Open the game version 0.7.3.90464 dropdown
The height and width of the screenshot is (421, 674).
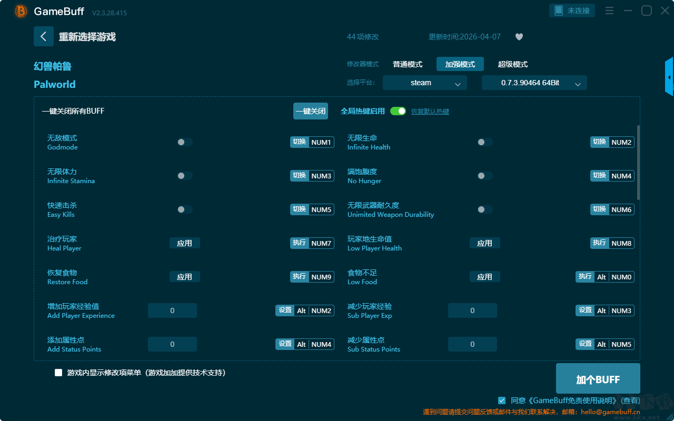coord(534,83)
